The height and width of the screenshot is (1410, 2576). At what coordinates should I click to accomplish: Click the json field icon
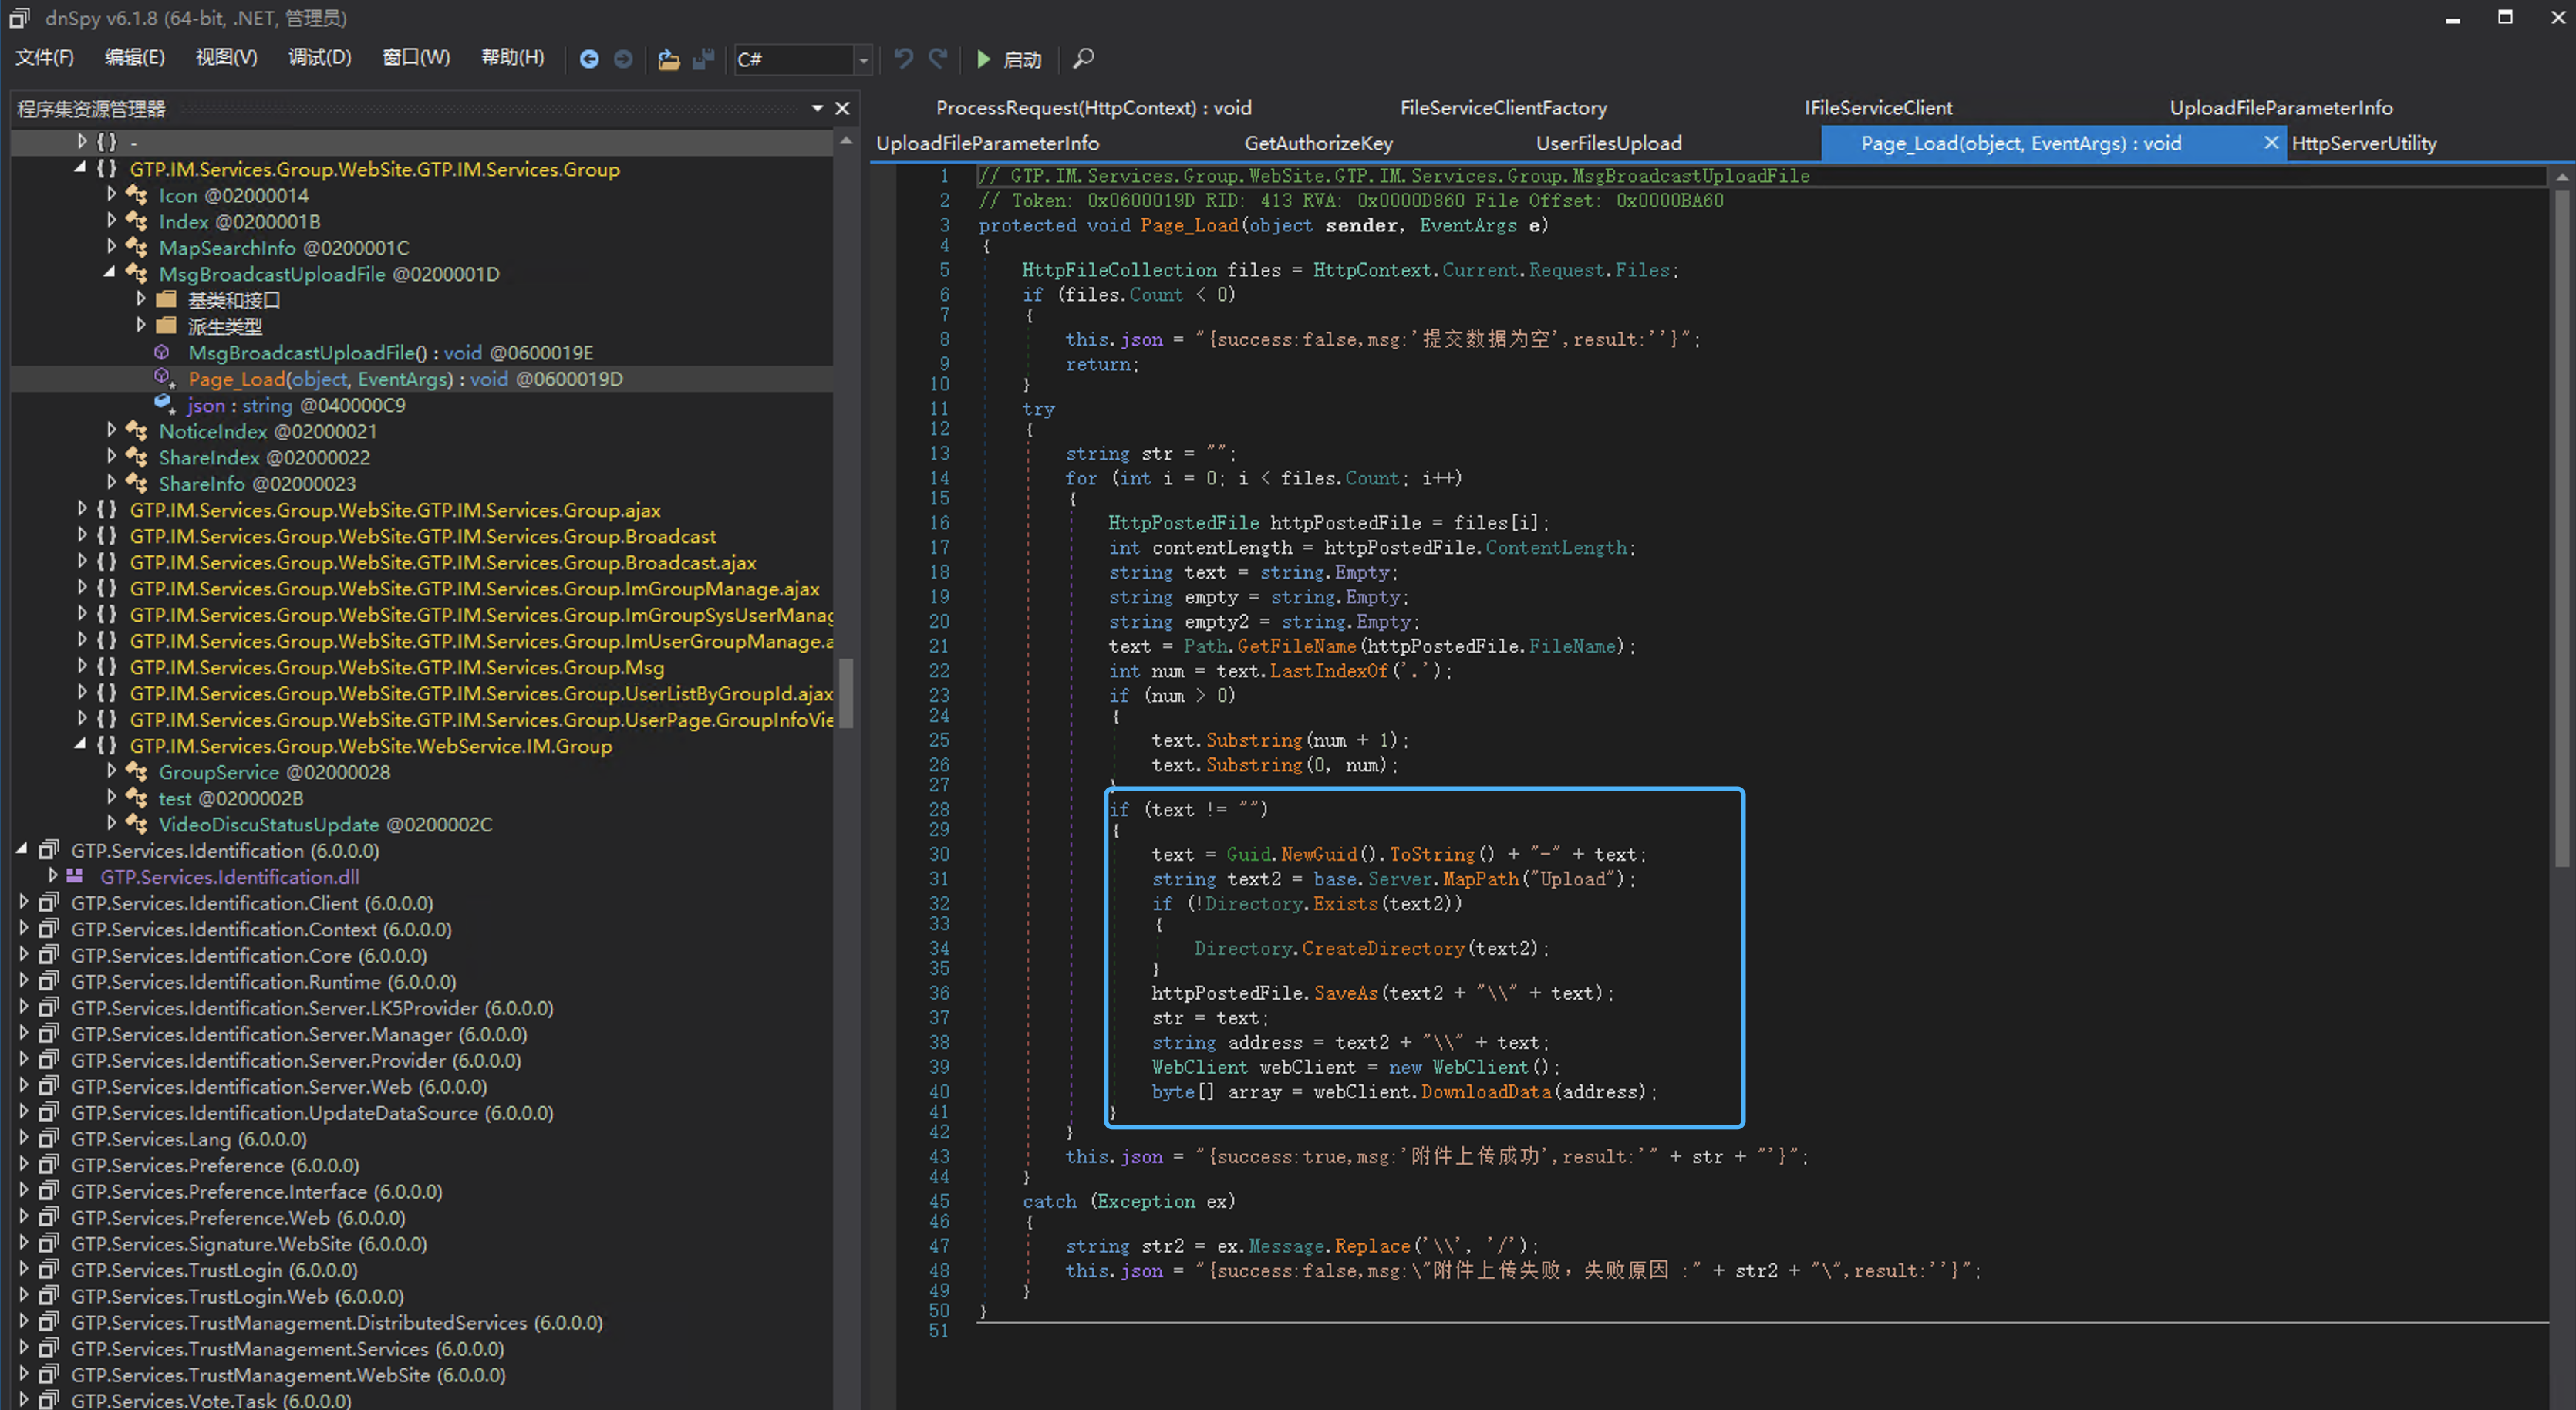(164, 405)
